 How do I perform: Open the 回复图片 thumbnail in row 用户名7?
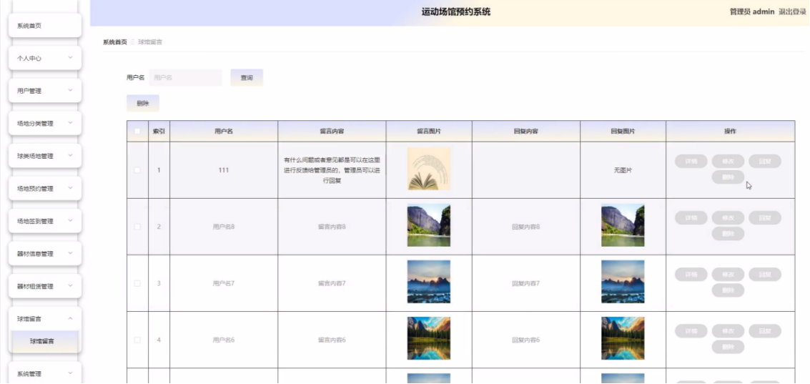(623, 282)
